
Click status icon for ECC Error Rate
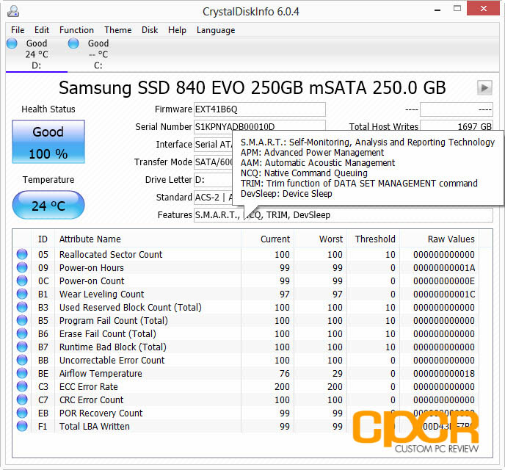click(22, 386)
